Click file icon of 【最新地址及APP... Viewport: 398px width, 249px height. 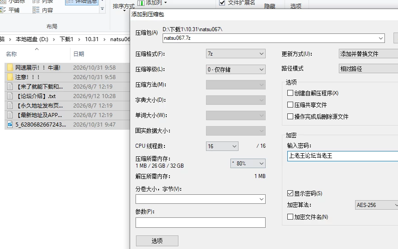(x=10, y=115)
